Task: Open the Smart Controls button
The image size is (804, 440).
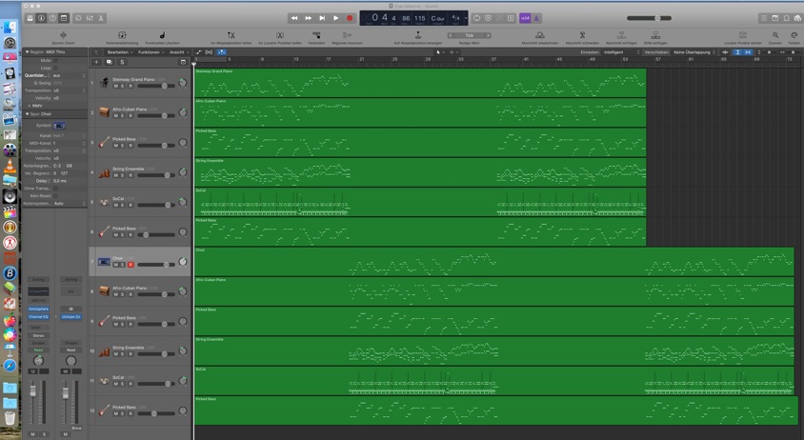Action: [78, 18]
